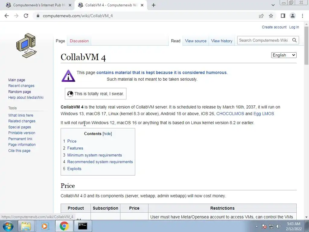Jump to Exploits in contents
The width and height of the screenshot is (309, 232).
[74, 169]
